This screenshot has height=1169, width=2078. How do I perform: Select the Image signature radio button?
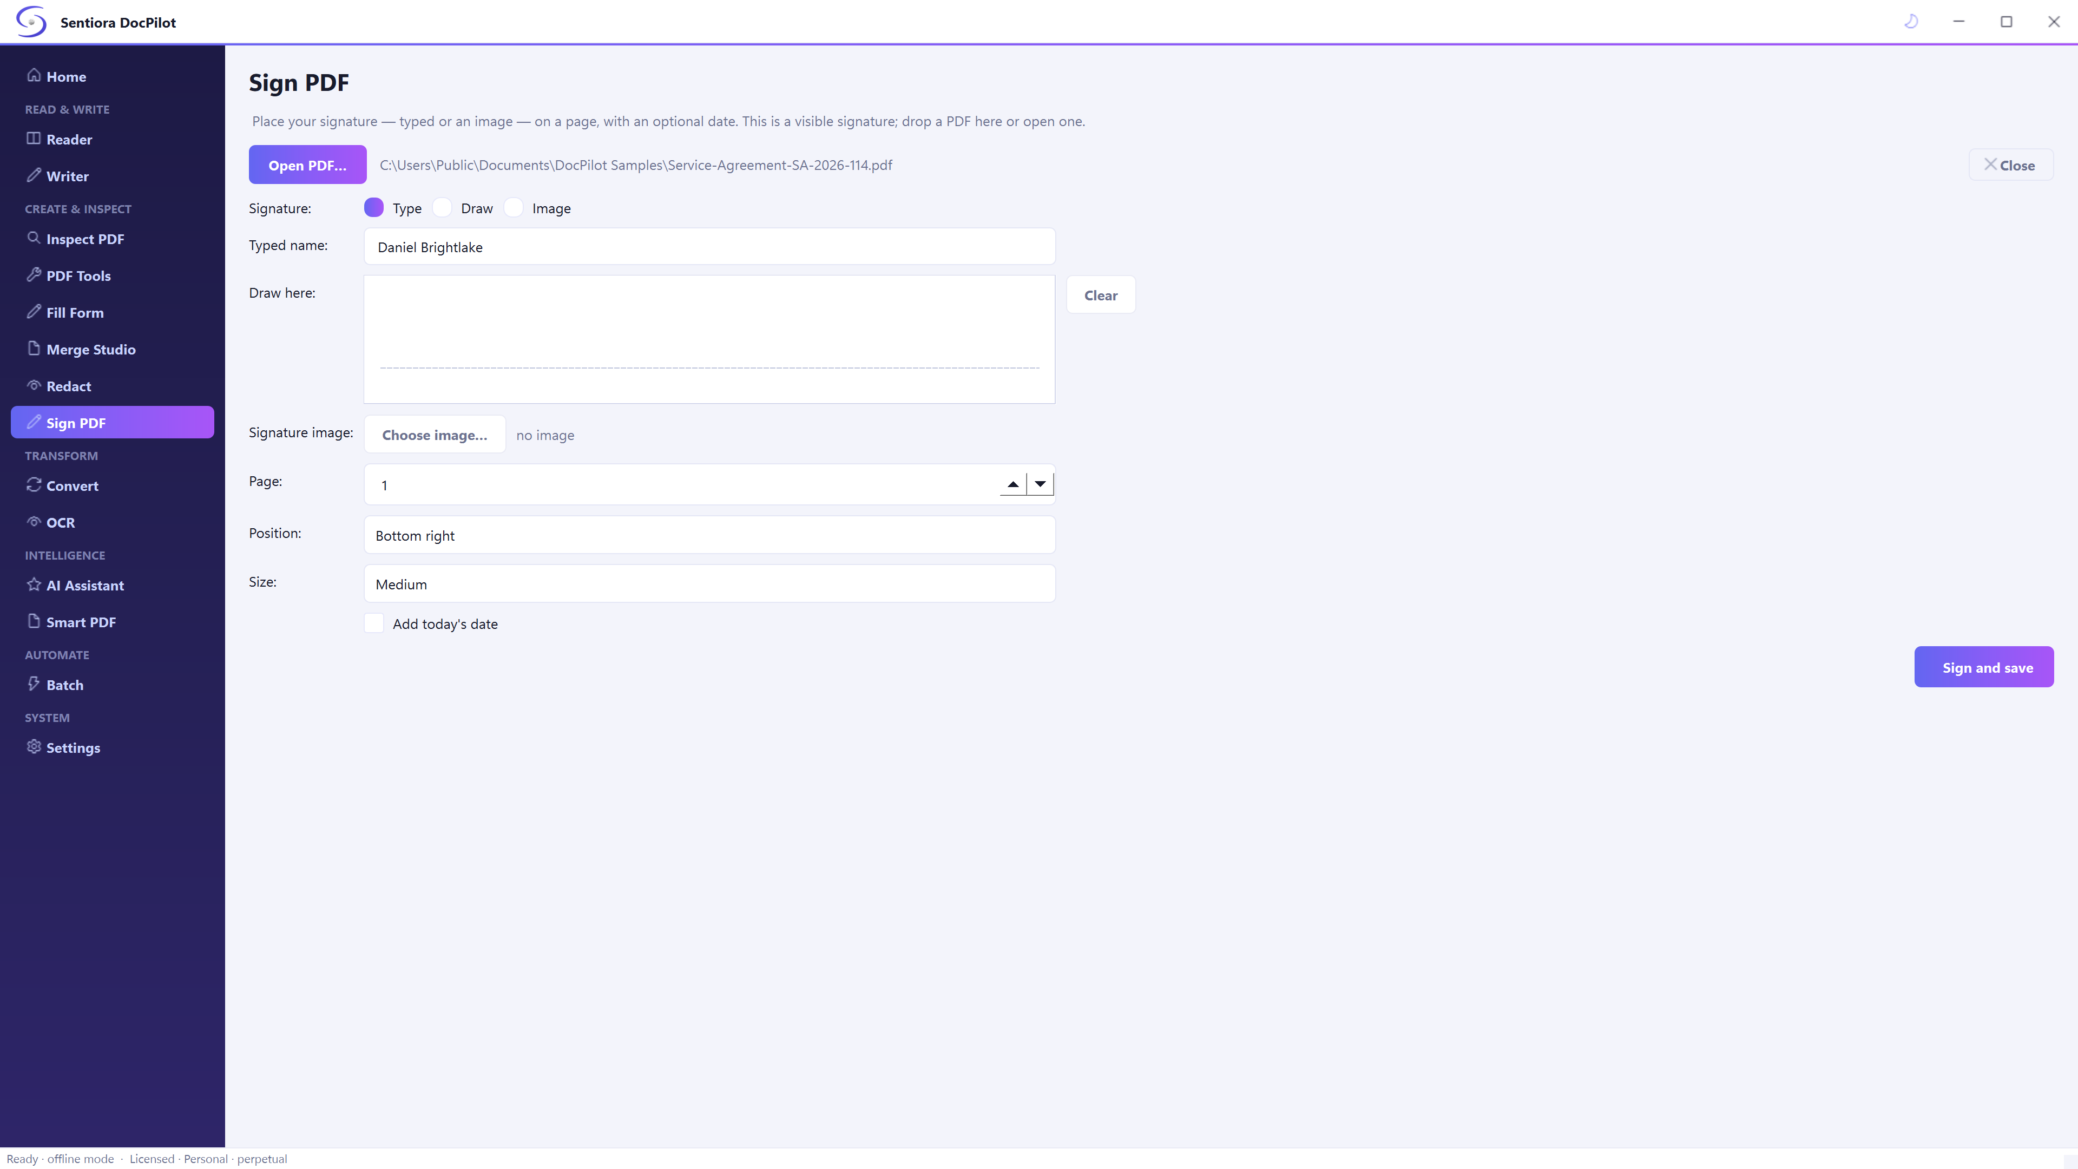513,207
